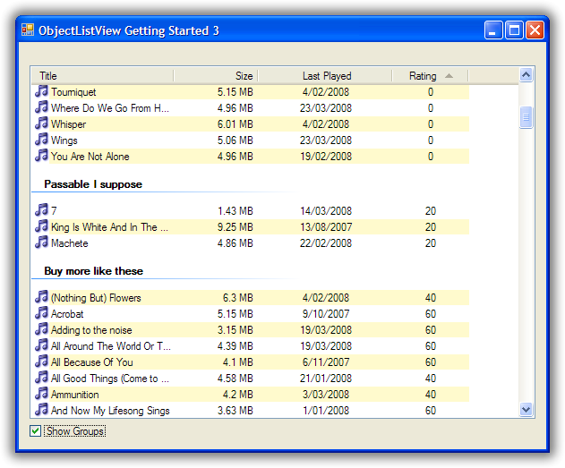Click the 21/01/2008 date cell

tap(326, 379)
